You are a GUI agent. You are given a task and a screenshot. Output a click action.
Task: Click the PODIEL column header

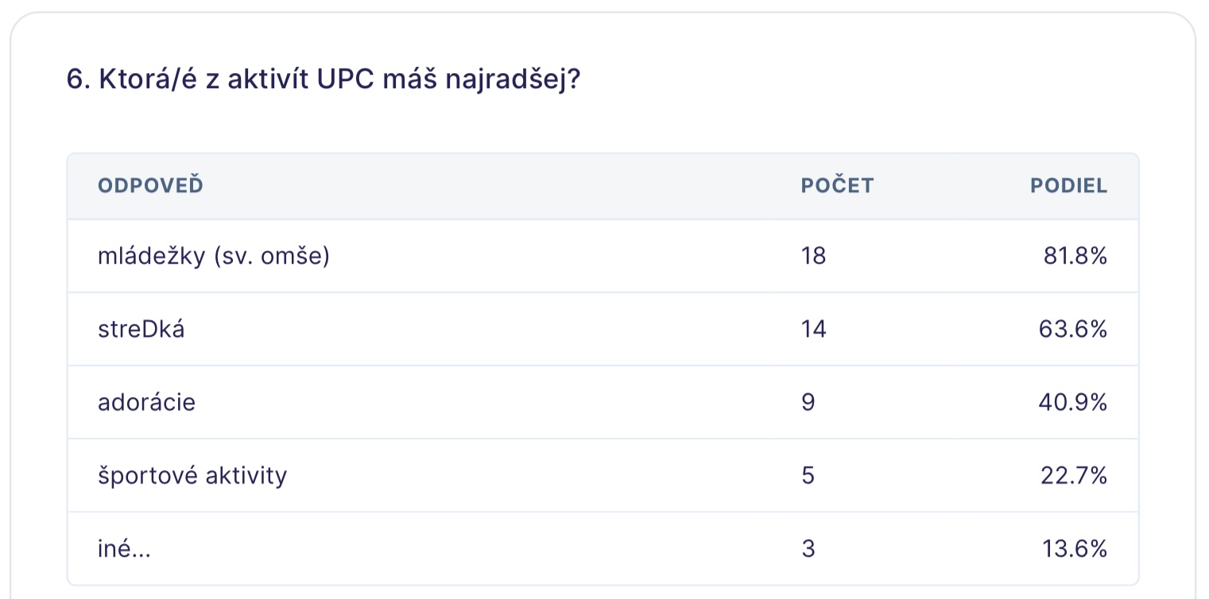click(1068, 186)
